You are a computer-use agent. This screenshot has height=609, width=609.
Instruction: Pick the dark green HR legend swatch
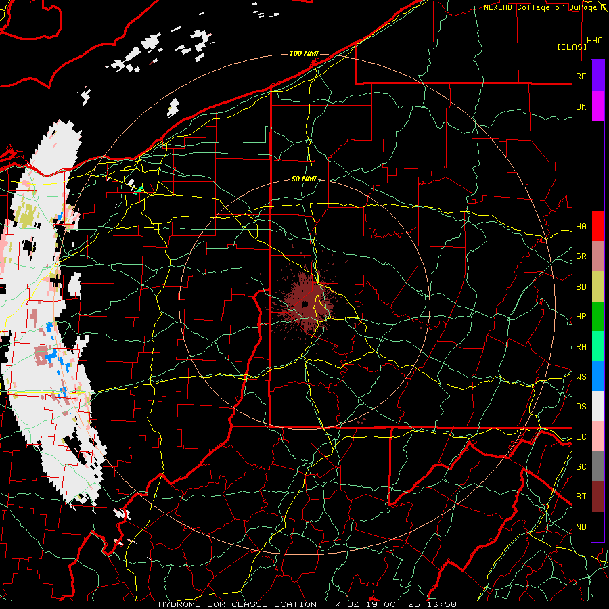pyautogui.click(x=597, y=317)
